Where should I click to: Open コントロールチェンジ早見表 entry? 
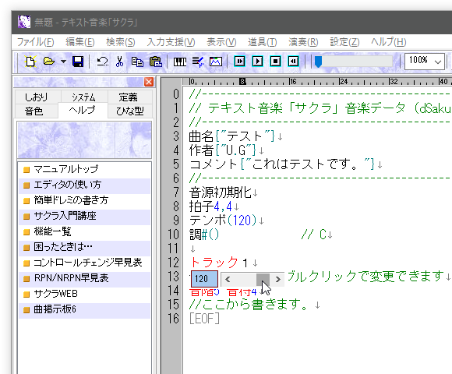click(85, 263)
